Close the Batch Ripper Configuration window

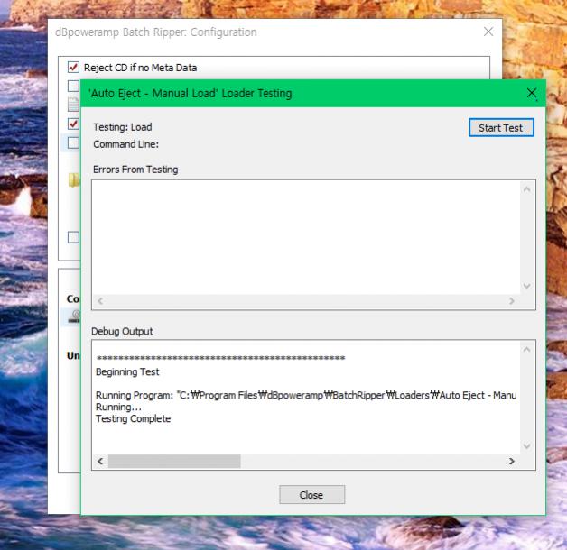point(488,32)
